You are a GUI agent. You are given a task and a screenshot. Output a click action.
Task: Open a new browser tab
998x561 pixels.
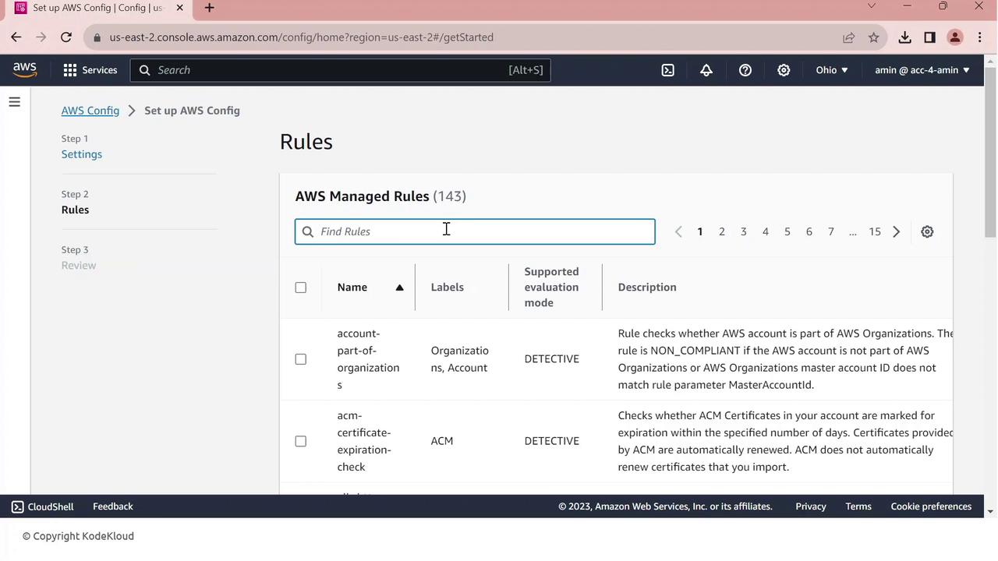tap(209, 8)
